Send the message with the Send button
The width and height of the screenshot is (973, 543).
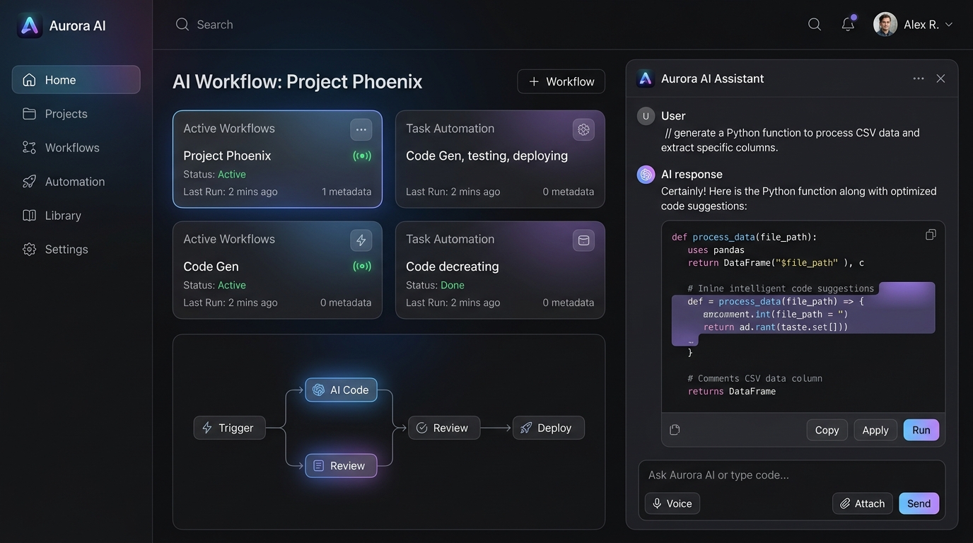pos(919,503)
